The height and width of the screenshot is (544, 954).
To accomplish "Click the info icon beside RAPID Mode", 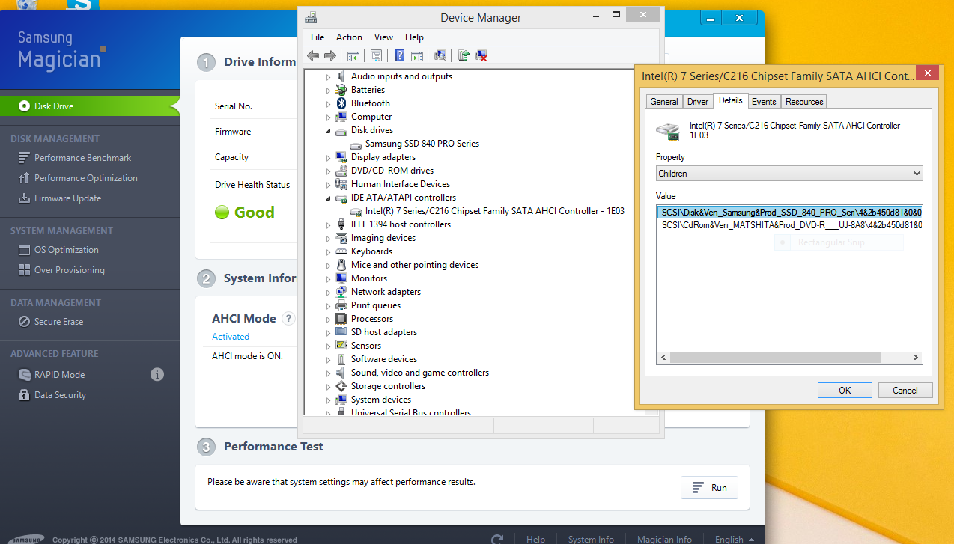I will (157, 374).
